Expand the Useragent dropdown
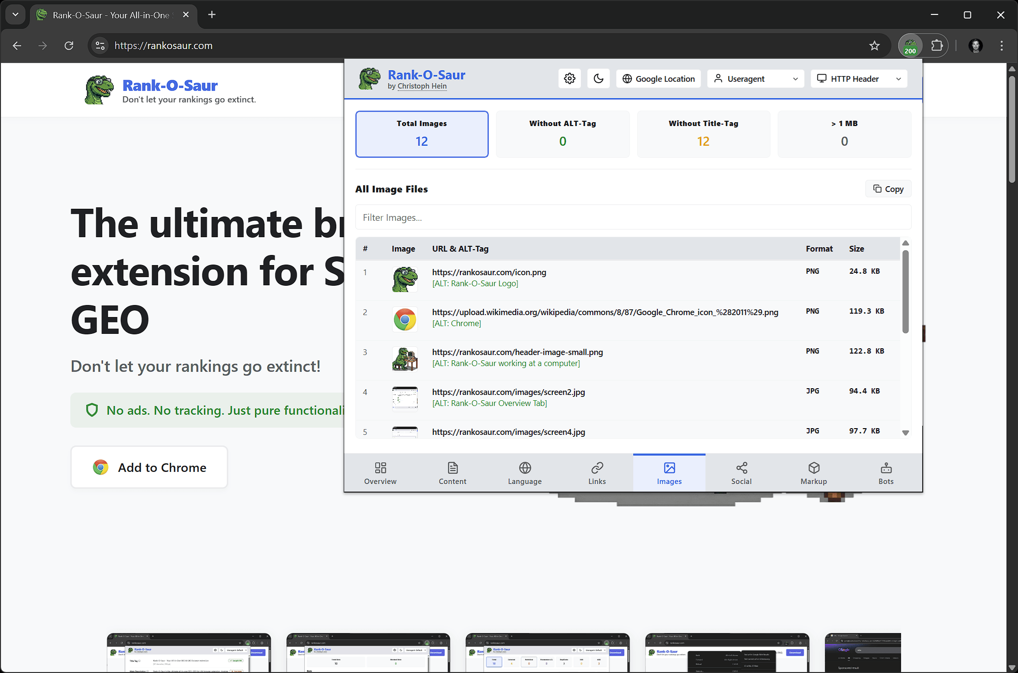Viewport: 1018px width, 673px height. point(756,79)
